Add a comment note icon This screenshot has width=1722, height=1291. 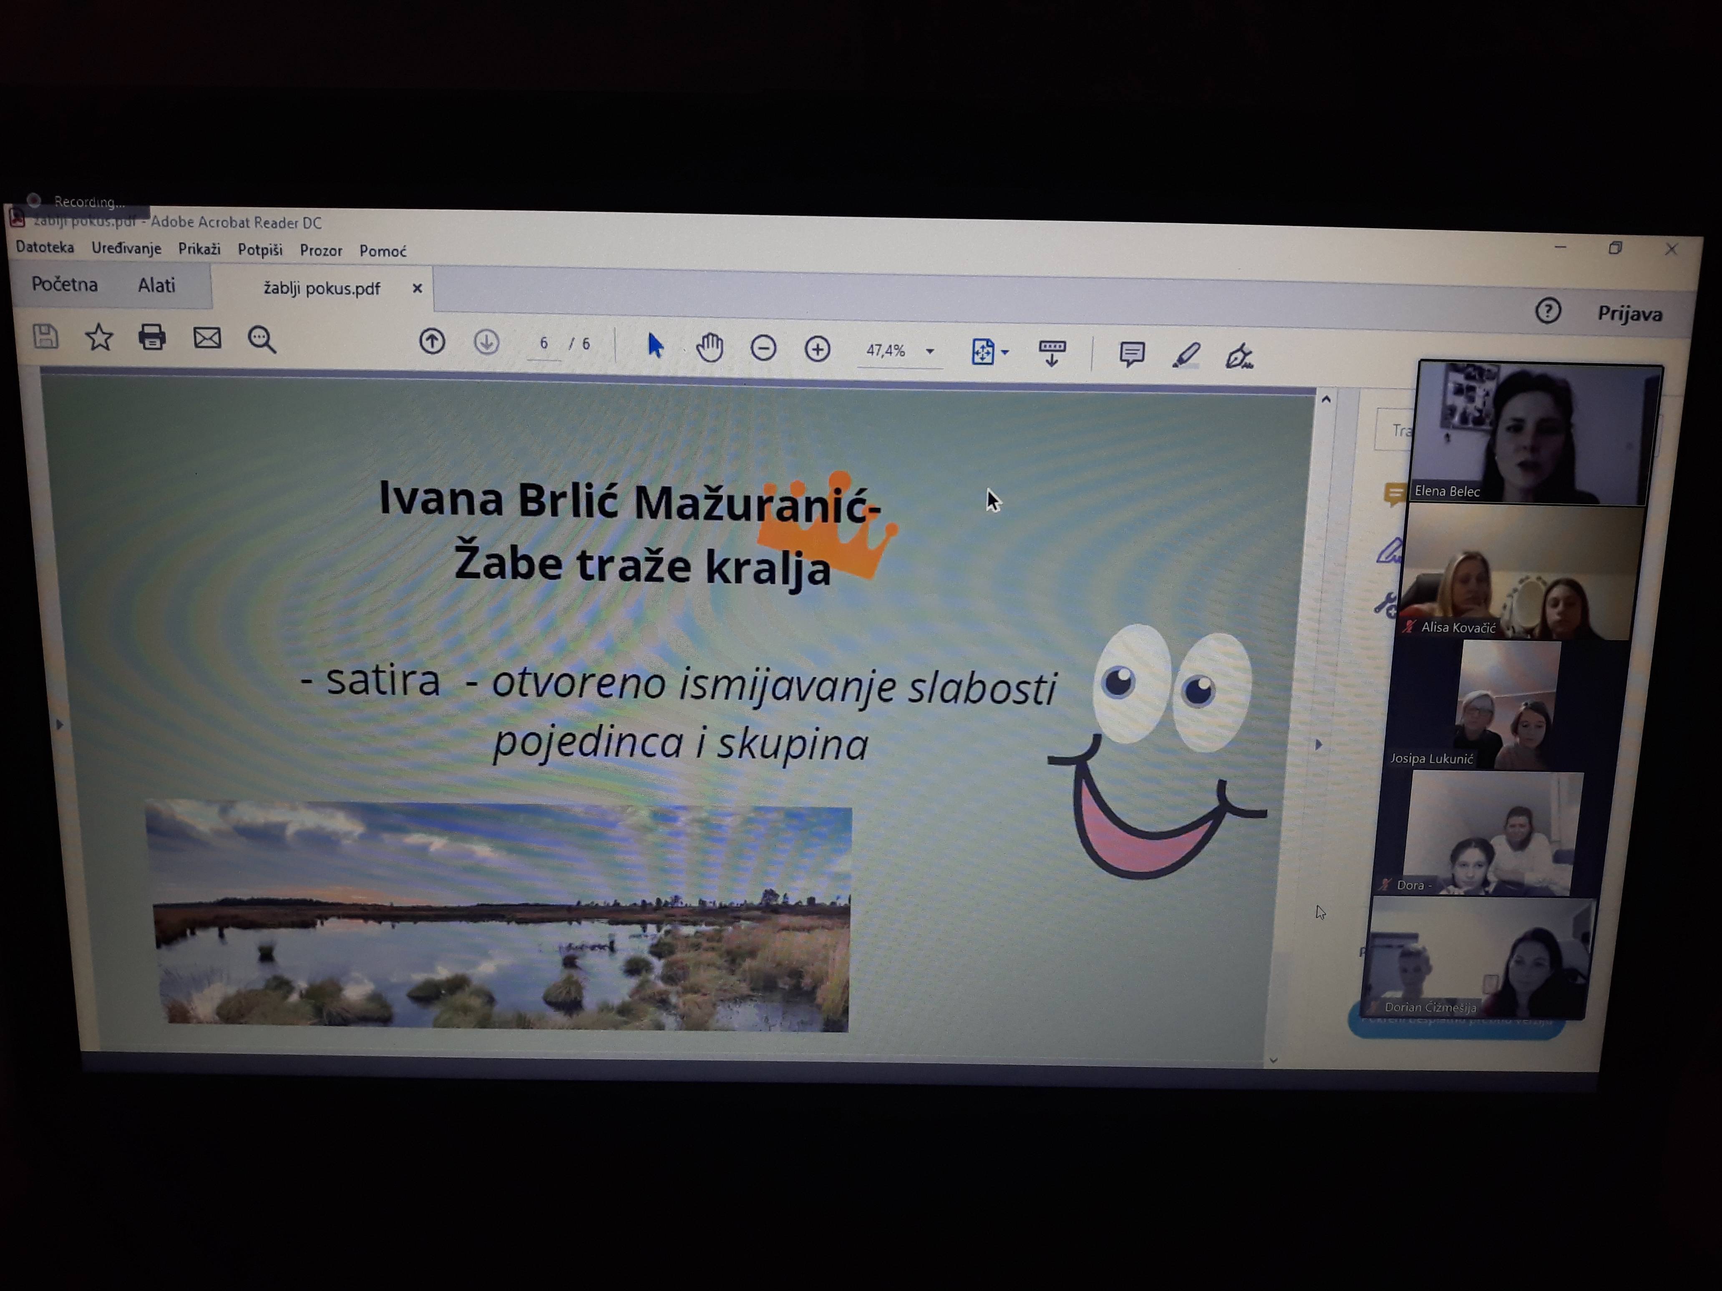(1131, 354)
